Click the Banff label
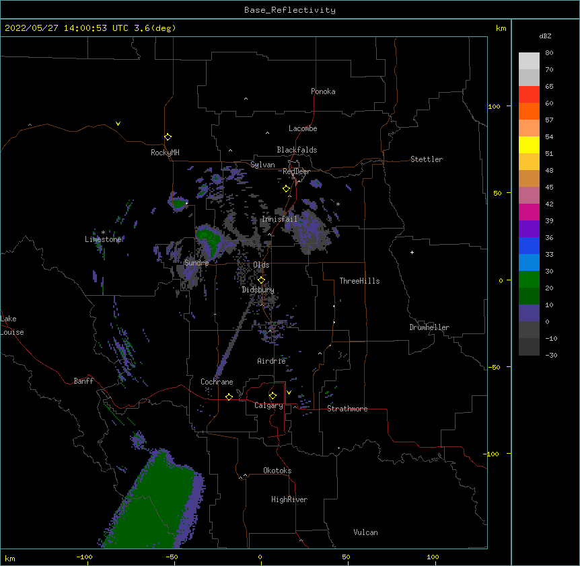 coord(83,381)
